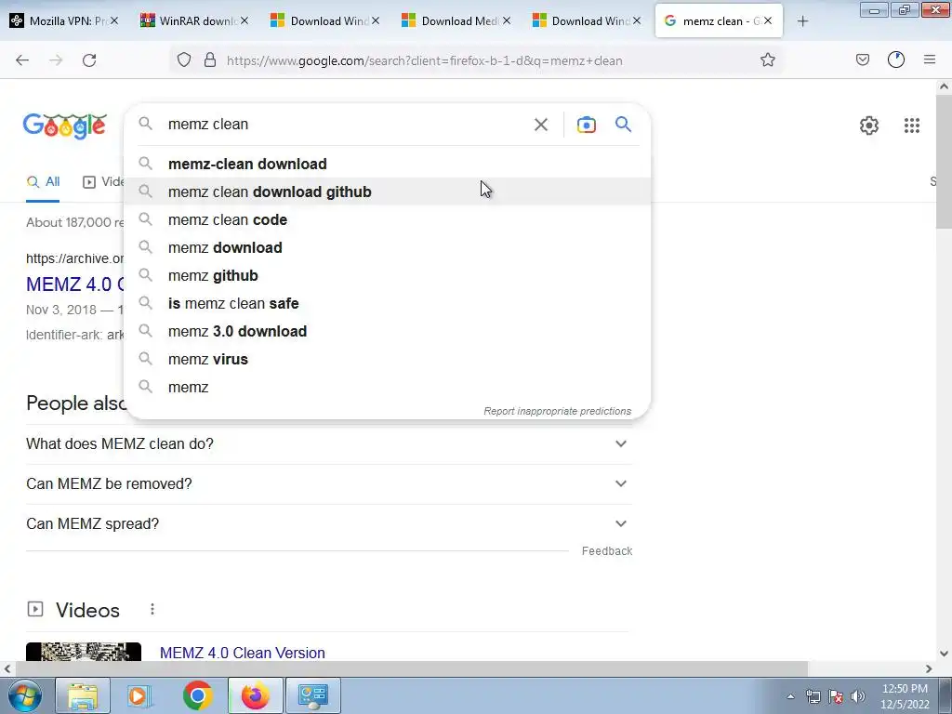Go back to the previous page

[22, 60]
